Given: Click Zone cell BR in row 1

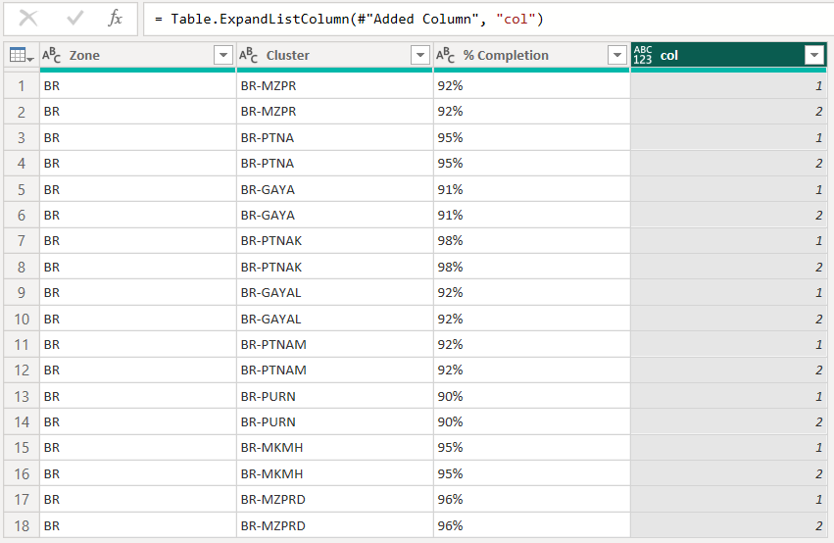Looking at the screenshot, I should [x=138, y=85].
